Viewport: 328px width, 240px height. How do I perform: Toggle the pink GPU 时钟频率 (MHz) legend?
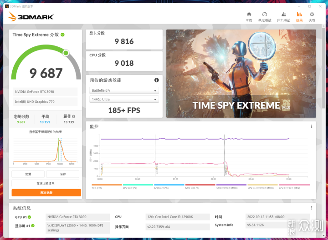click(x=294, y=186)
